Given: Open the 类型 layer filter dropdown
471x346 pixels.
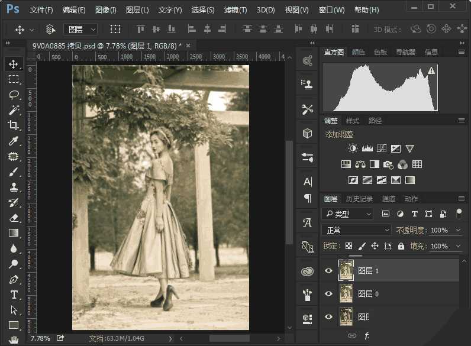Looking at the screenshot, I should pyautogui.click(x=347, y=214).
